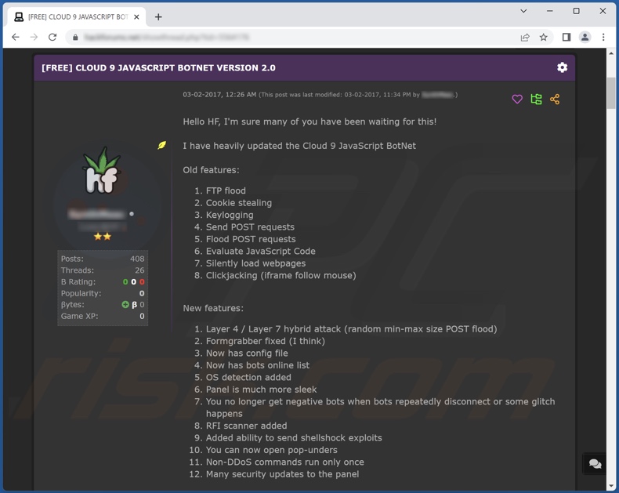Click the padlock site info icon
Viewport: 619px width, 493px height.
coord(75,38)
